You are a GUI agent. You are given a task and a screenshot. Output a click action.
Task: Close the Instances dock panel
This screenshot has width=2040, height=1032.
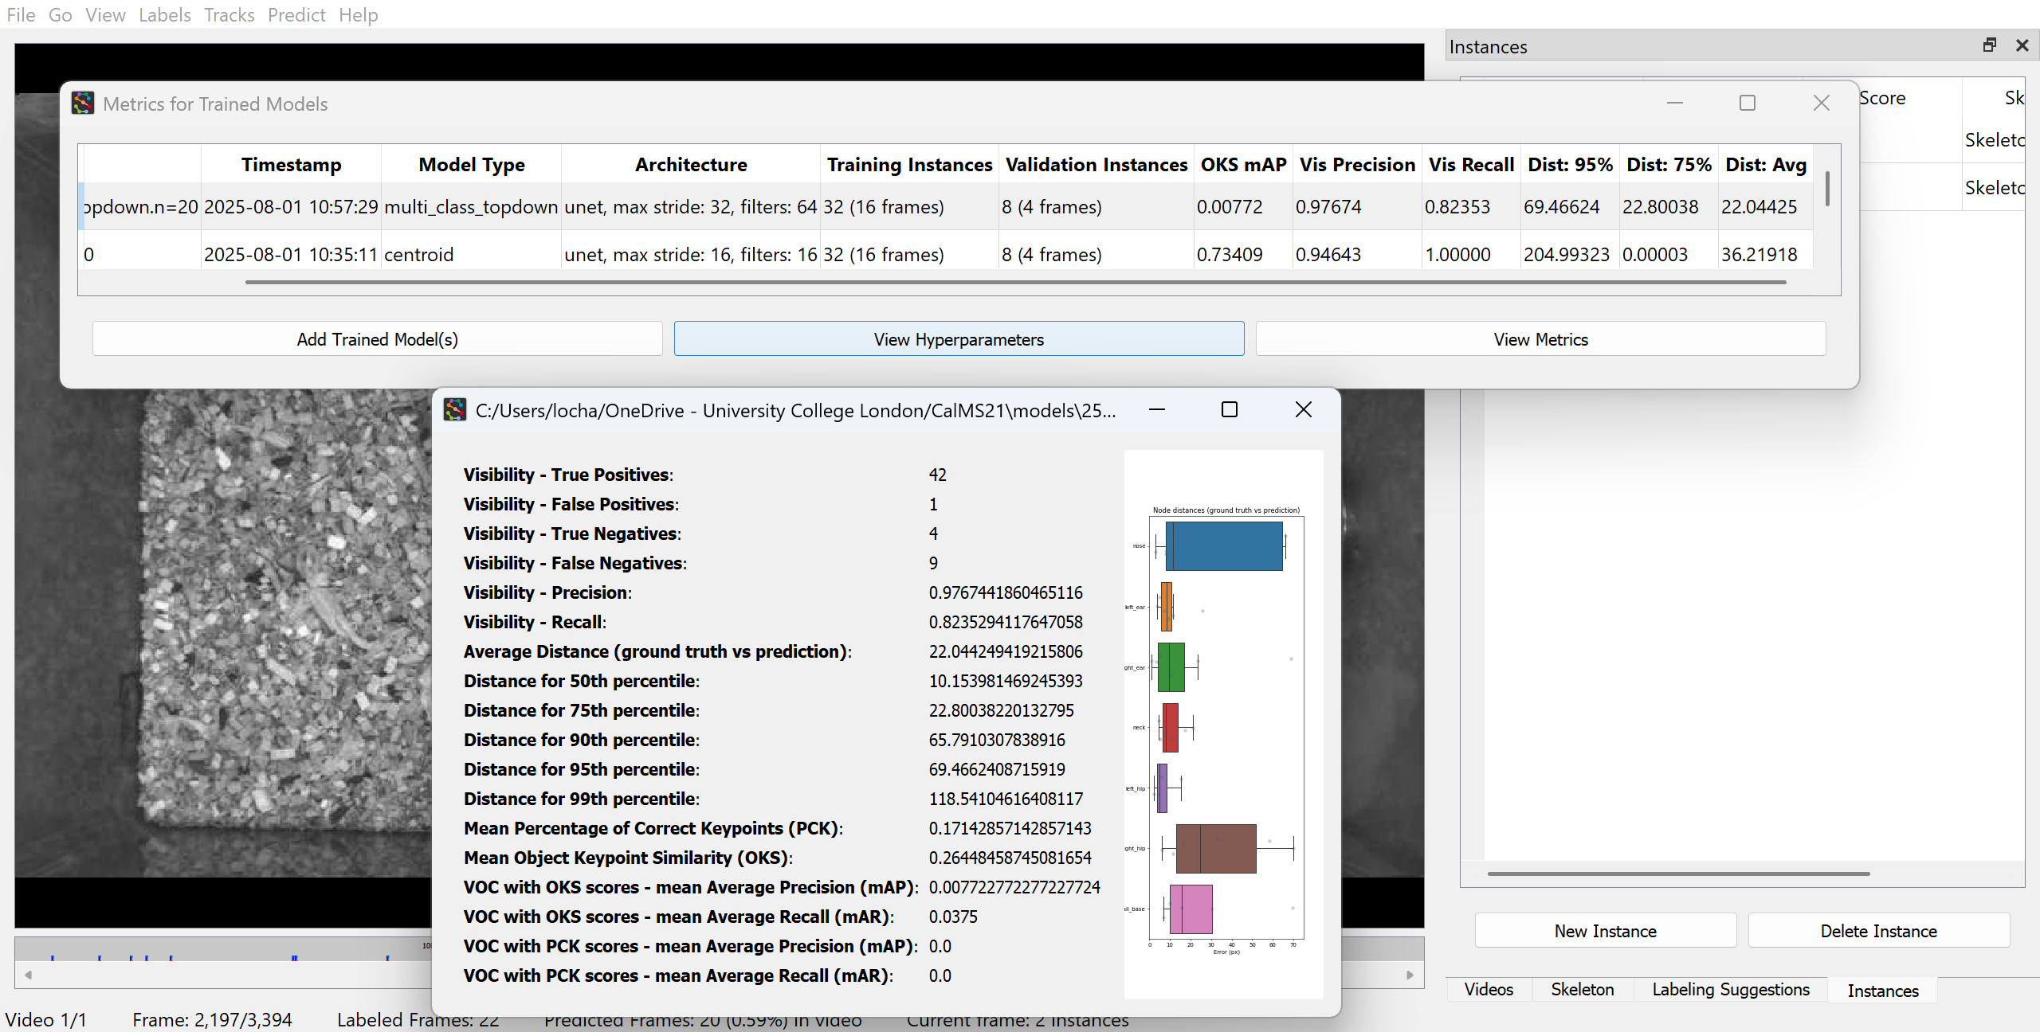[2022, 45]
